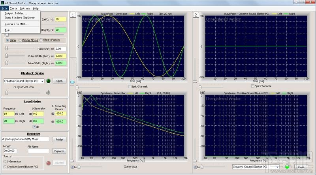The image size is (316, 175).
Task: Select the Short Pulses option
Action: [x=41, y=40]
